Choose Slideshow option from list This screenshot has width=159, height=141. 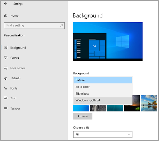pos(103,94)
